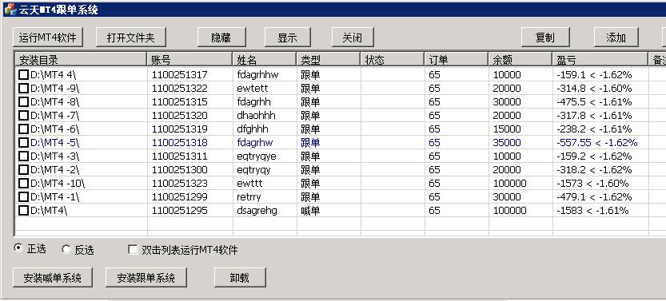Check the box for D:\MT4 -3\
This screenshot has width=666, height=301.
coord(24,156)
